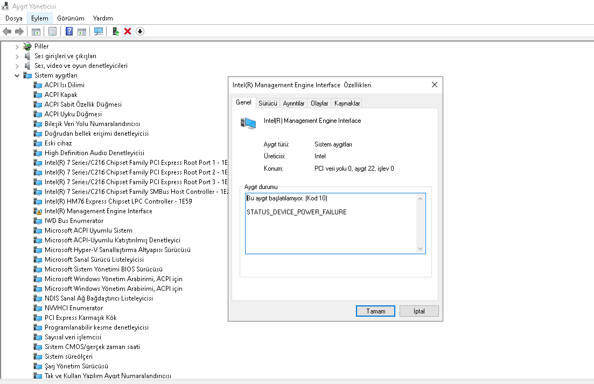Image resolution: width=594 pixels, height=384 pixels.
Task: Select Doğrudan bellek erişimi denetleyicisi
Action: pos(96,134)
